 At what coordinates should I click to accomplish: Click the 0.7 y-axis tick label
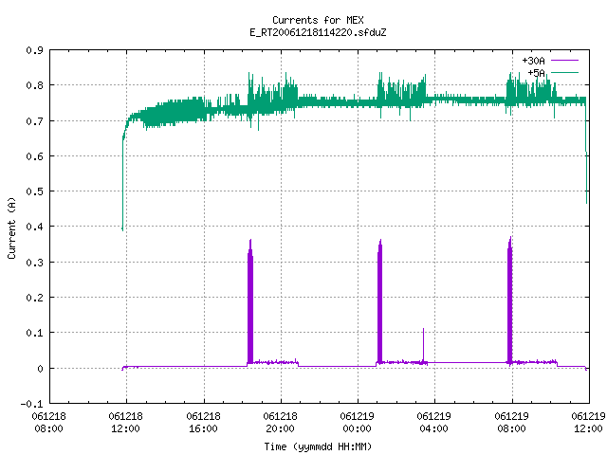[34, 121]
